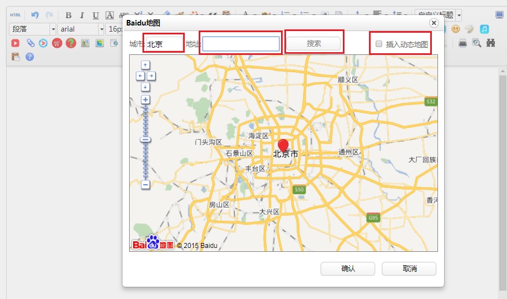Click the 确认 confirm button
The width and height of the screenshot is (507, 299).
[348, 268]
